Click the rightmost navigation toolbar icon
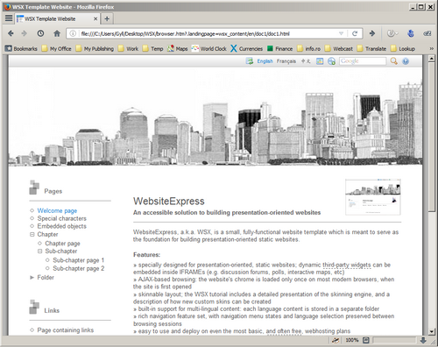Image resolution: width=438 pixels, height=347 pixels. [427, 33]
